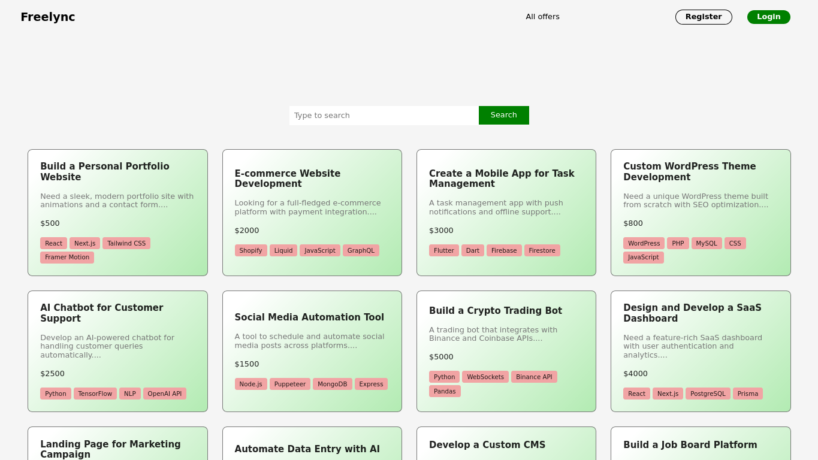This screenshot has height=460, width=818.
Task: Click React tag on Personal Portfolio card
Action: coord(53,243)
